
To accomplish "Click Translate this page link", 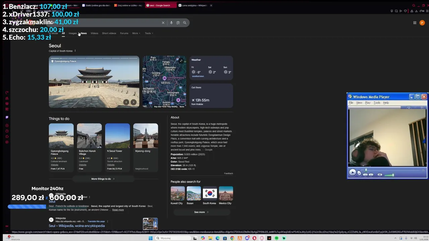I will coord(96,221).
